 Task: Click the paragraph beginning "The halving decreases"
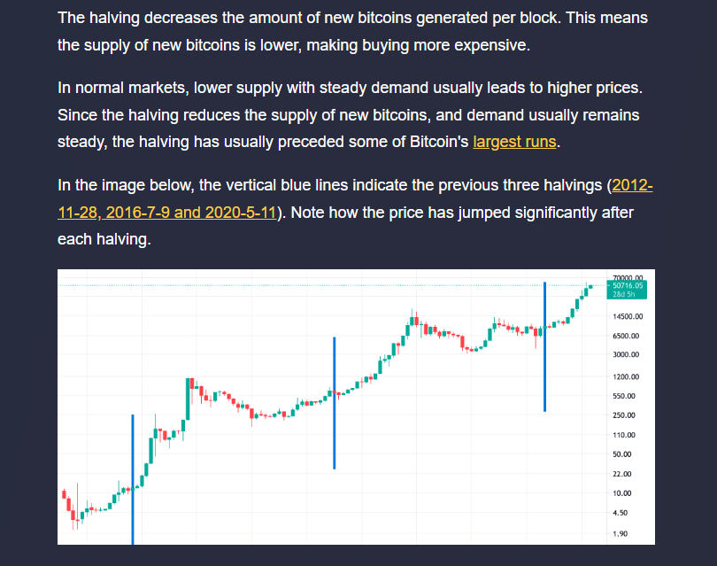coord(352,32)
